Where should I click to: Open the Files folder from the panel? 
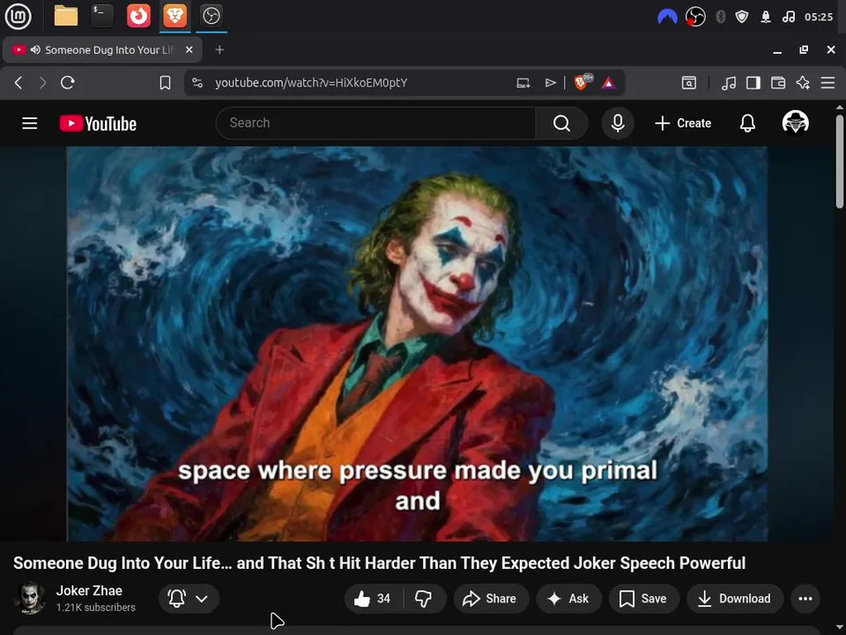pyautogui.click(x=66, y=16)
